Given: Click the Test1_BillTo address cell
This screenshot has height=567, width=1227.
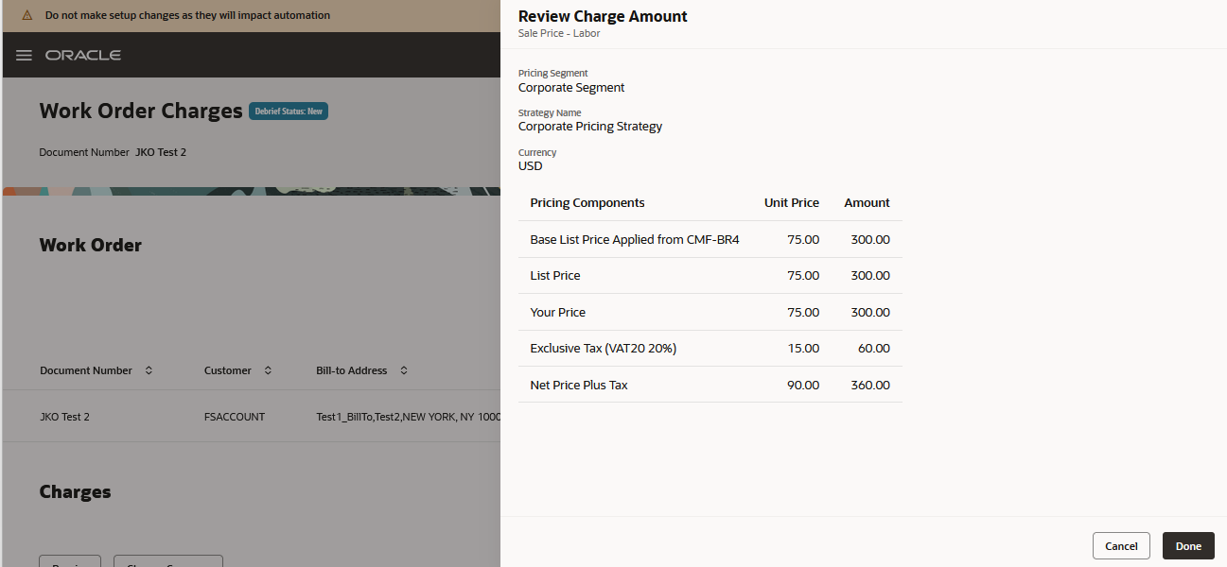Looking at the screenshot, I should pos(408,417).
